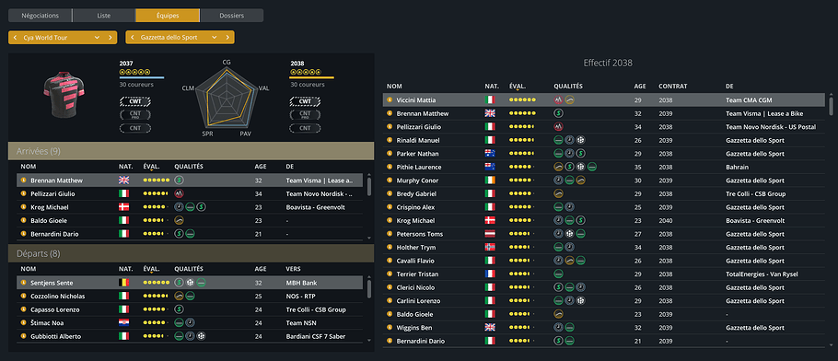Screen dimensions: 838x361
Task: Click mountain quality icon for Pellizzari Giulio in Arrivées
Action: [x=179, y=193]
